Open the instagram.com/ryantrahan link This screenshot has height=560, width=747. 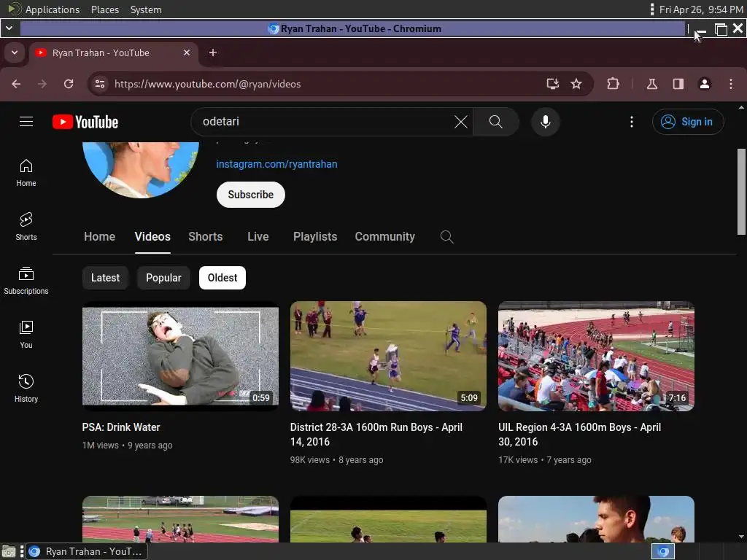pyautogui.click(x=276, y=164)
